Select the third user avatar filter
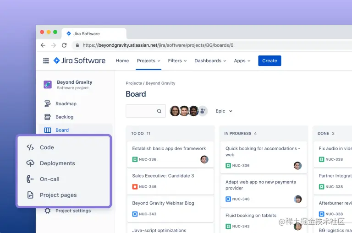The width and height of the screenshot is (352, 233). click(193, 111)
